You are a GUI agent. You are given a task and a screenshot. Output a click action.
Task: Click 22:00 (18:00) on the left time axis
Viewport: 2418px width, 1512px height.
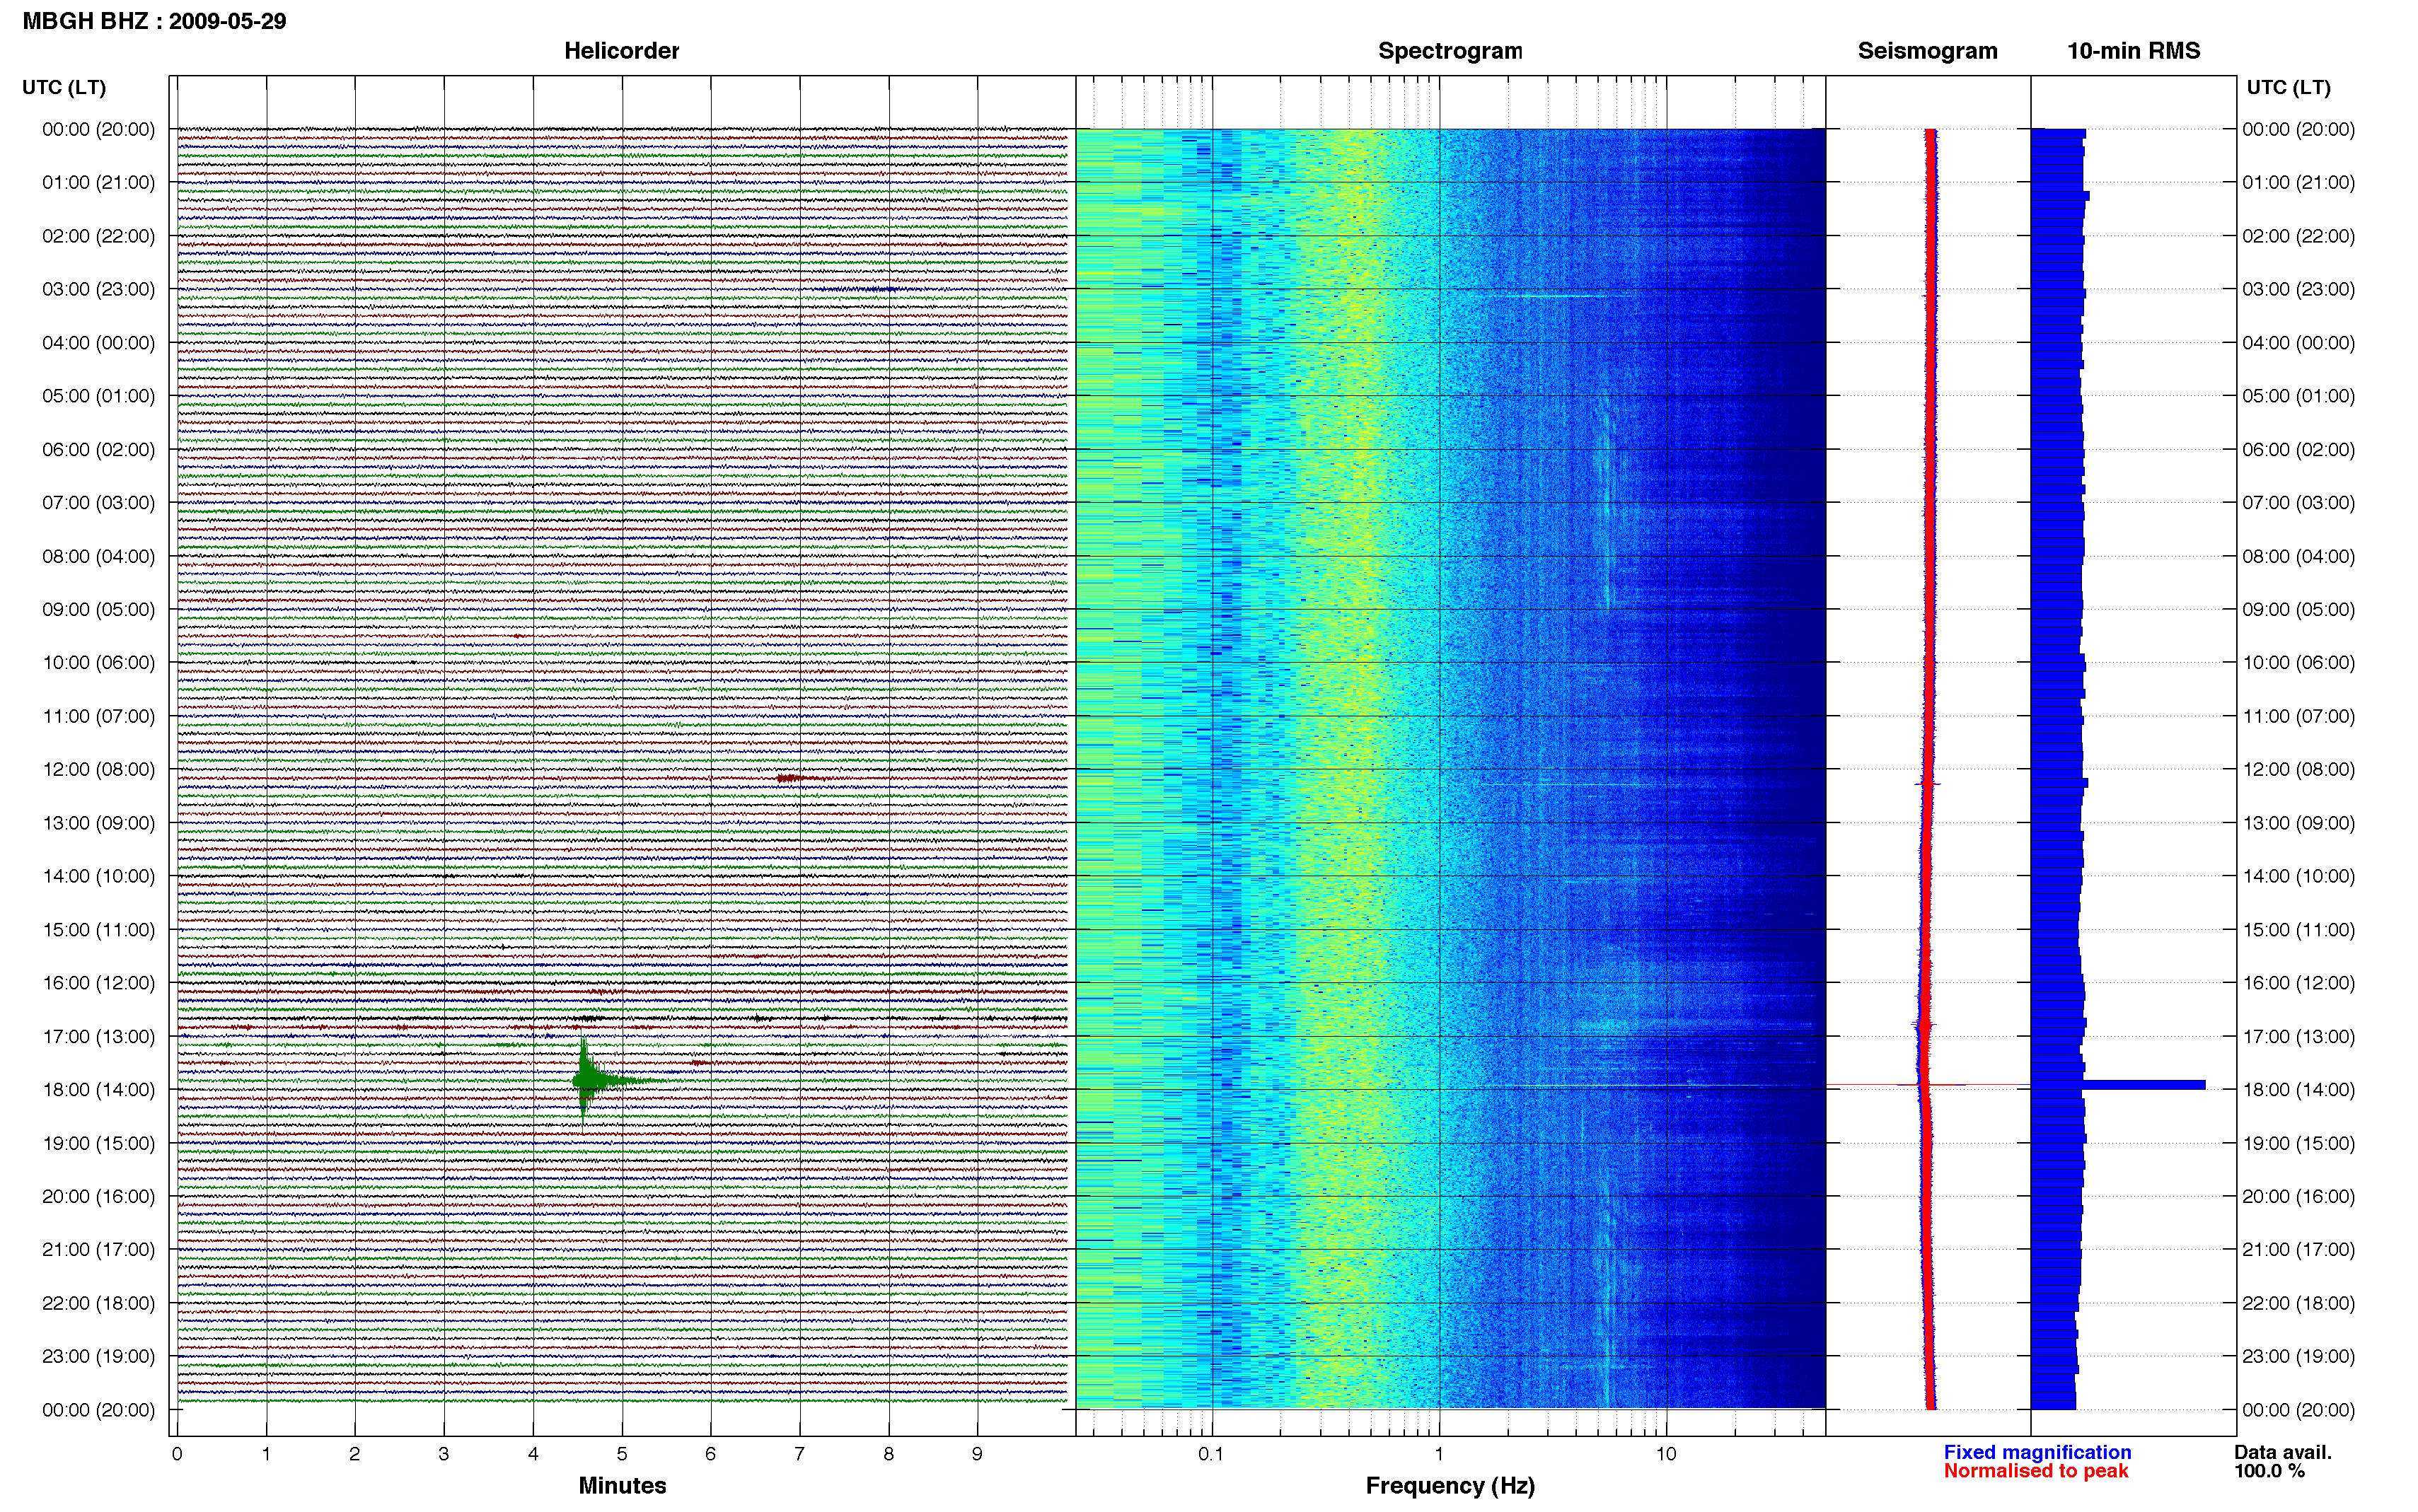(x=99, y=1303)
